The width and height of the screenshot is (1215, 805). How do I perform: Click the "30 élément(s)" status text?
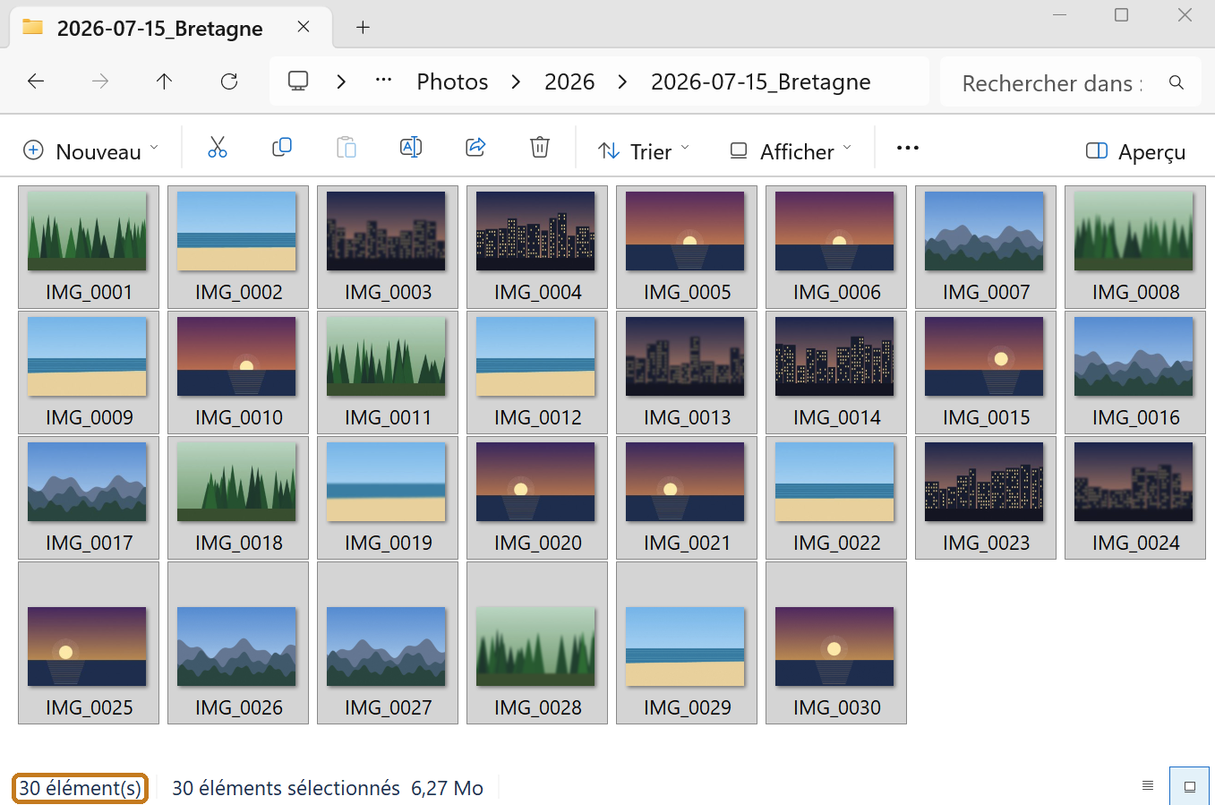[x=81, y=788]
